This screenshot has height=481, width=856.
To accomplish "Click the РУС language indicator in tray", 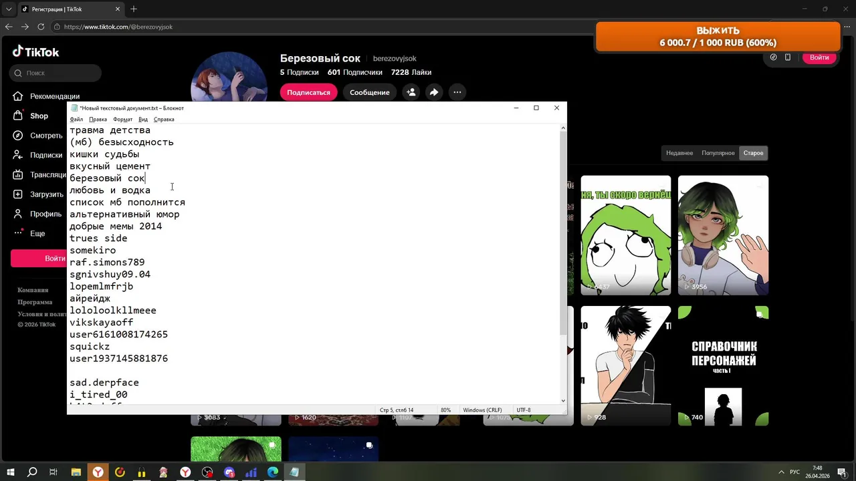I will 796,472.
